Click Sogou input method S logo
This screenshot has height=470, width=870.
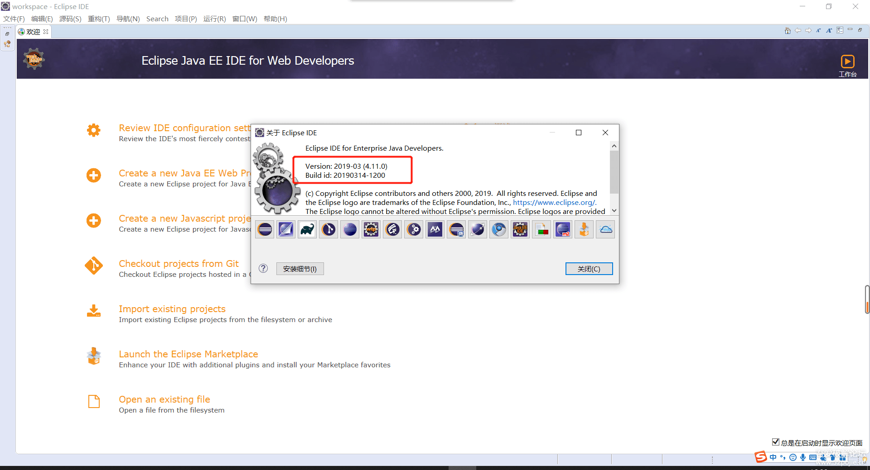[761, 457]
